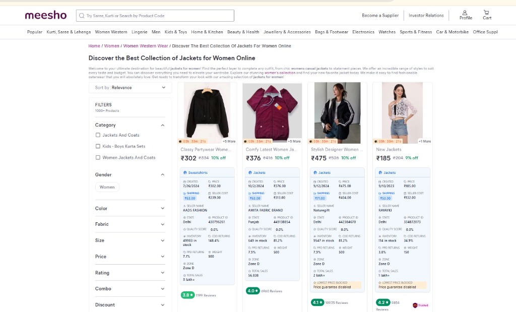Click the 3.8 star rating badge
516x312 pixels.
[x=187, y=295]
